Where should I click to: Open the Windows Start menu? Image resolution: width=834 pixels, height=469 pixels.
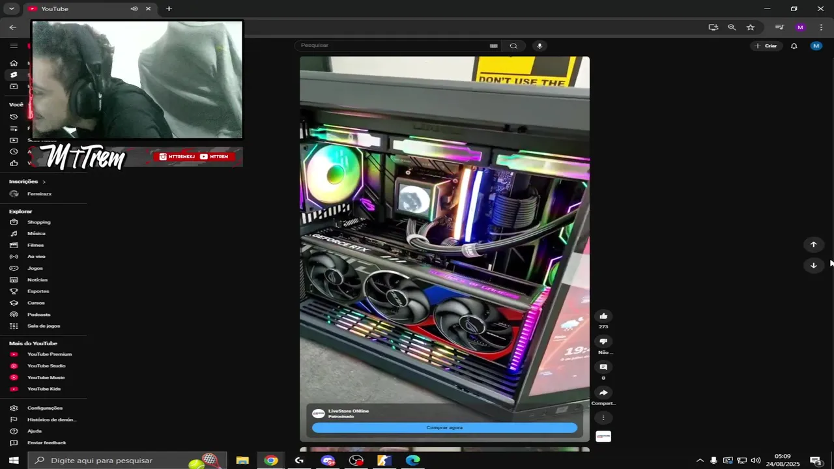[14, 461]
